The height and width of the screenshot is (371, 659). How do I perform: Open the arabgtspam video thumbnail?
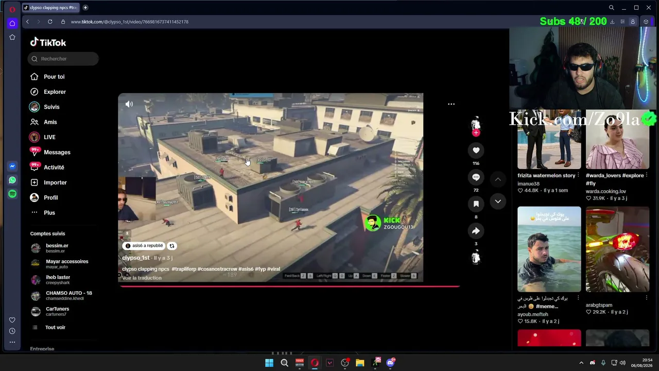[x=617, y=249]
